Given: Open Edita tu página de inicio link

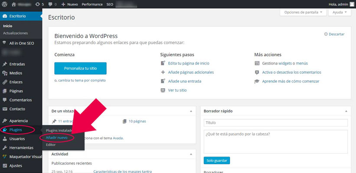Looking at the screenshot, I should [x=189, y=64].
